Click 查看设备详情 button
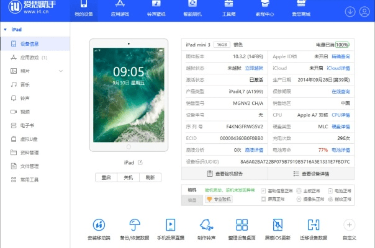Image resolution: width=375 pixels, height=248 pixels. (x=311, y=174)
